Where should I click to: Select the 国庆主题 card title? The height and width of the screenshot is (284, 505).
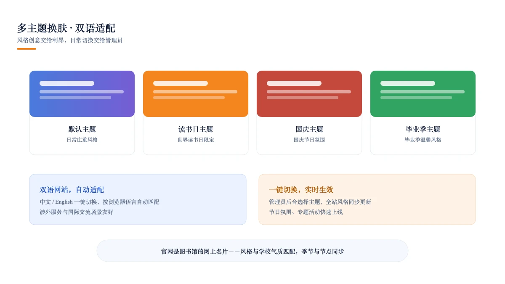click(309, 129)
